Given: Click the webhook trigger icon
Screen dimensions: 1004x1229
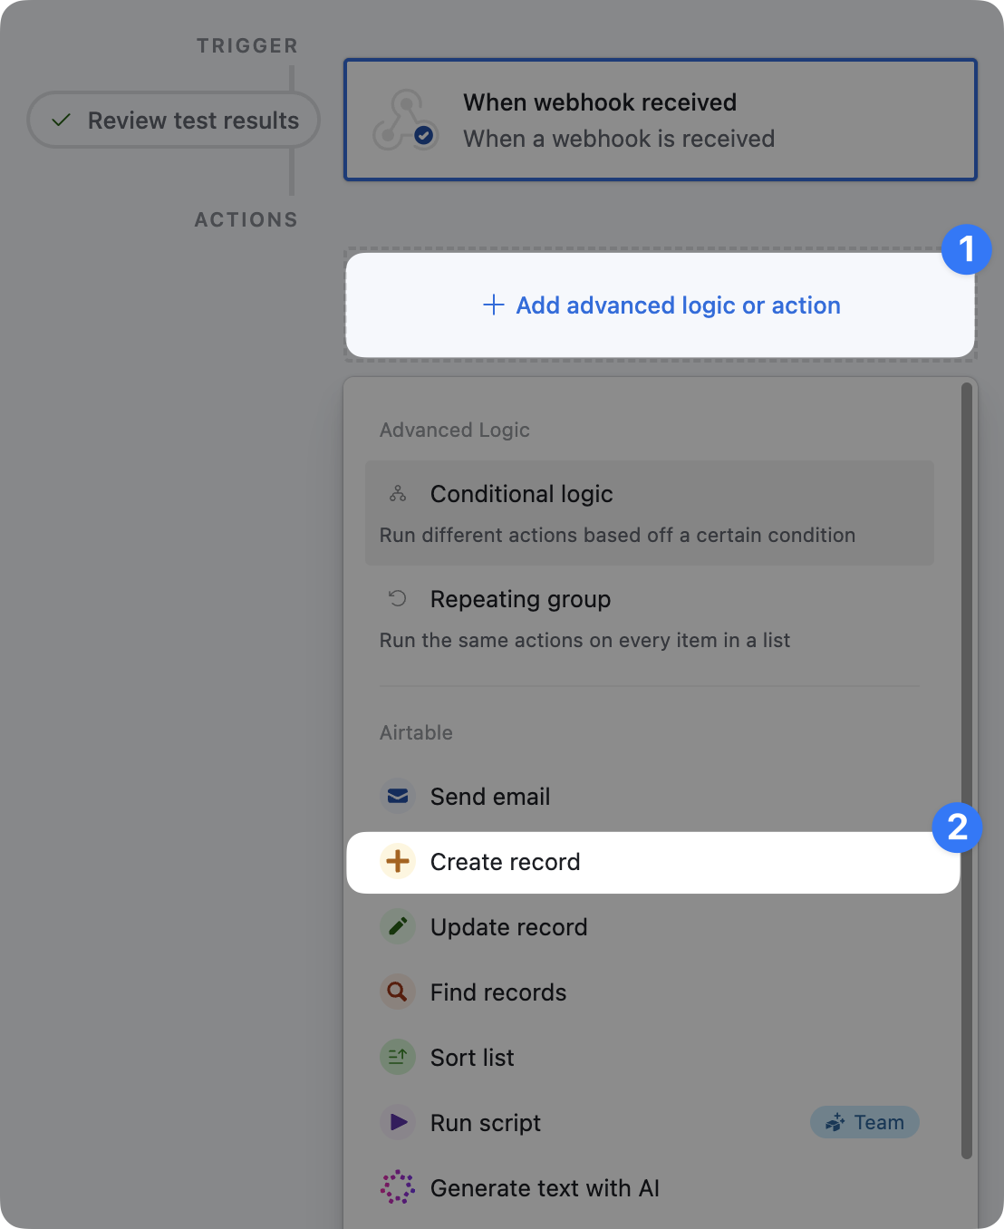Looking at the screenshot, I should coord(405,121).
